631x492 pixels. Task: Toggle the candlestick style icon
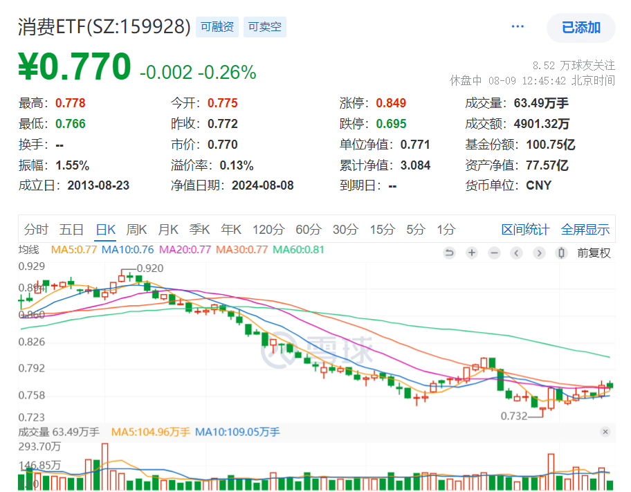[561, 253]
